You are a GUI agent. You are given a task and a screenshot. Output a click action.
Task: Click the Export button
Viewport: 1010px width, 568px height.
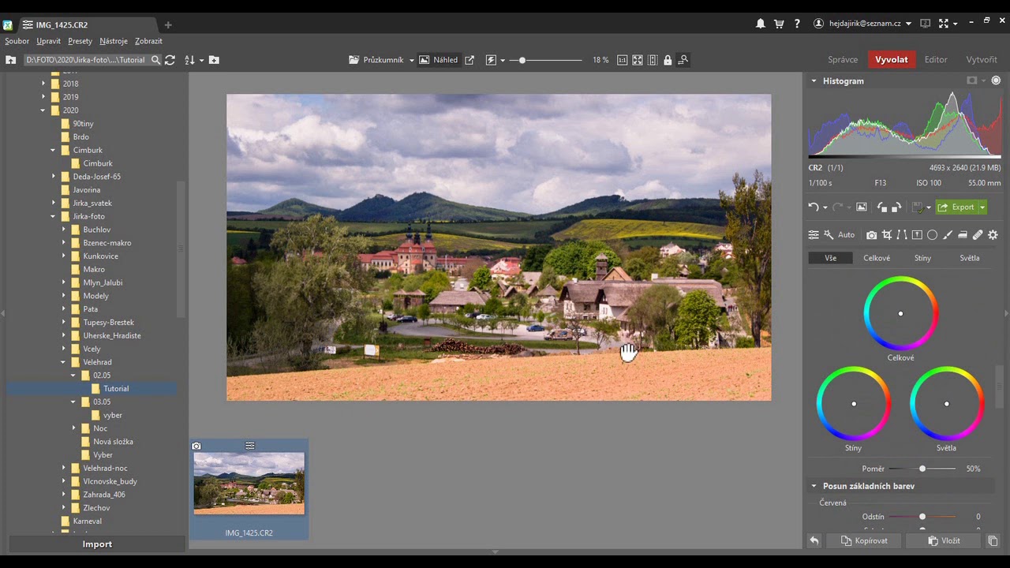point(956,207)
